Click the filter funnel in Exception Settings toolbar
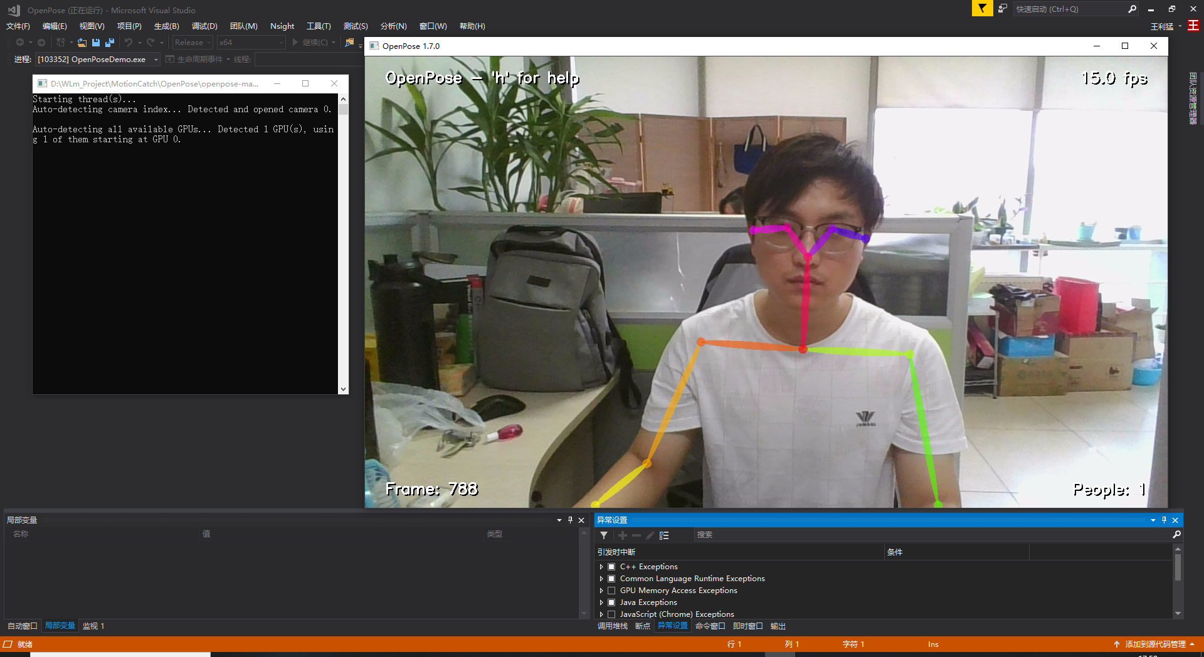The image size is (1204, 657). point(604,535)
